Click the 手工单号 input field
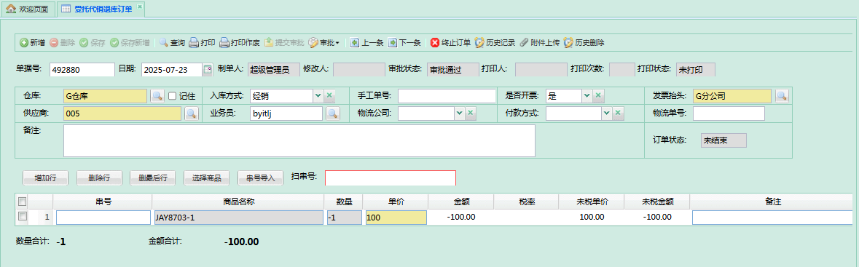The image size is (859, 267). (447, 96)
